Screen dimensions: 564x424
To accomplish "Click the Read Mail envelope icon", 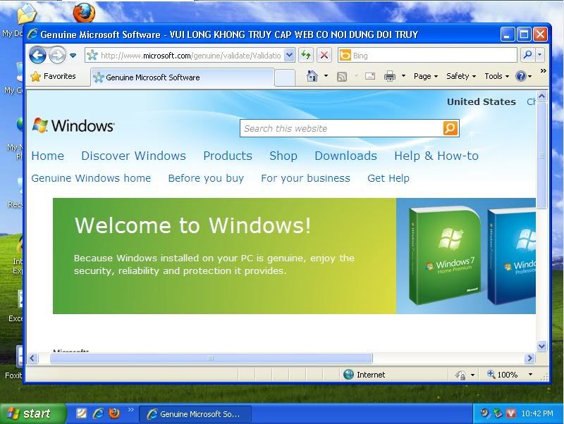I will (x=369, y=76).
